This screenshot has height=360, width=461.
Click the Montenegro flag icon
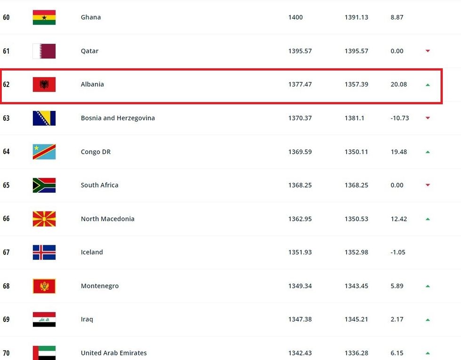(x=44, y=286)
